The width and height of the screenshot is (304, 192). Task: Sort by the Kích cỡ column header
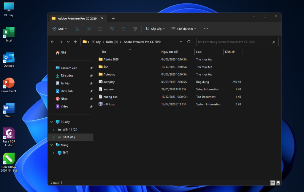(x=230, y=52)
